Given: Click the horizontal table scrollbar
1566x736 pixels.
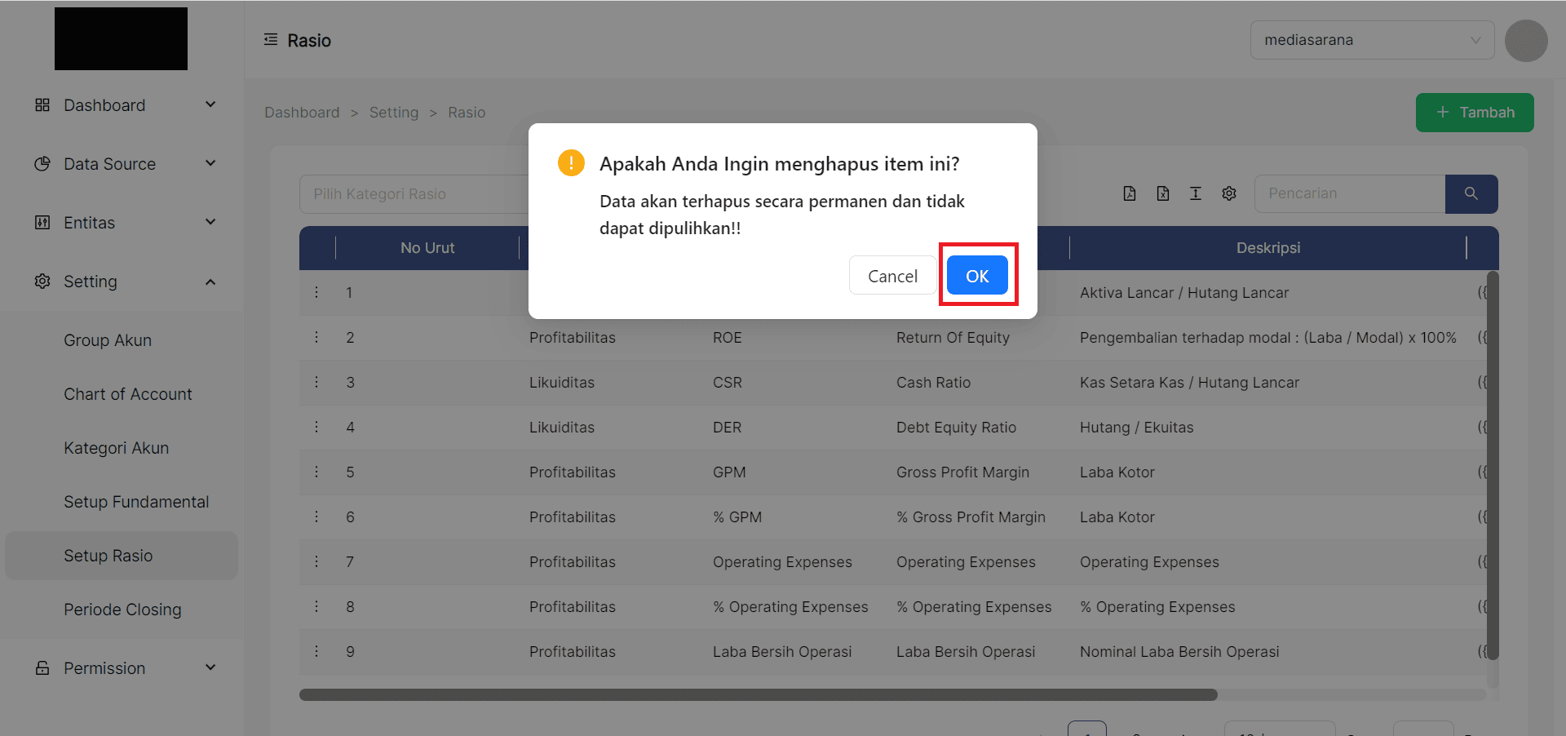Looking at the screenshot, I should click(758, 695).
